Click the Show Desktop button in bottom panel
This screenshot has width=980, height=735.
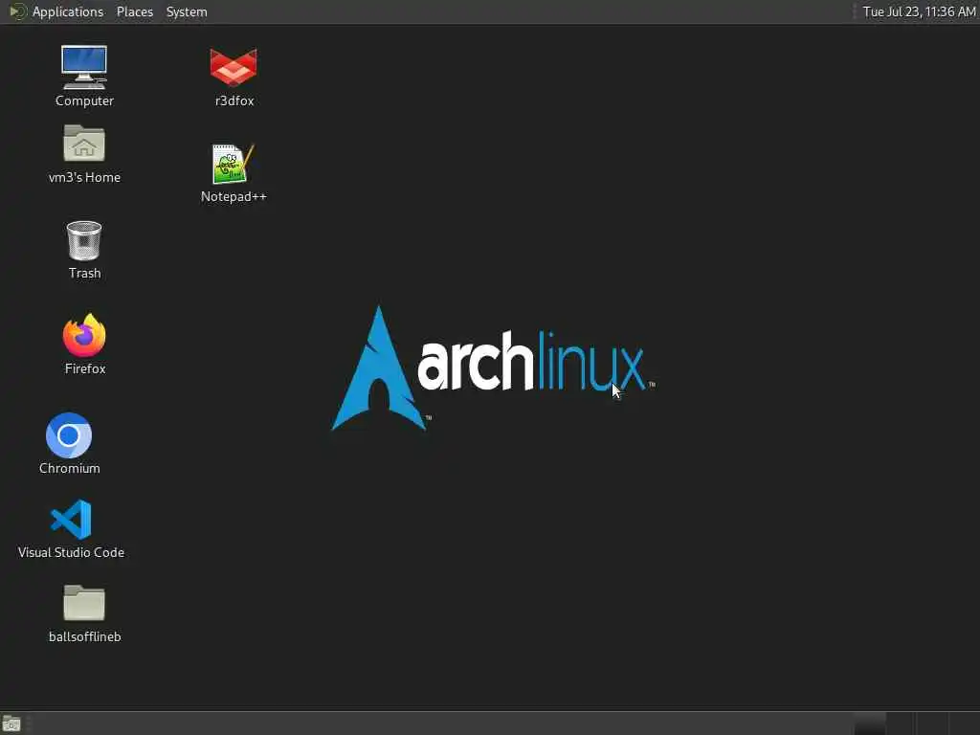(11, 724)
